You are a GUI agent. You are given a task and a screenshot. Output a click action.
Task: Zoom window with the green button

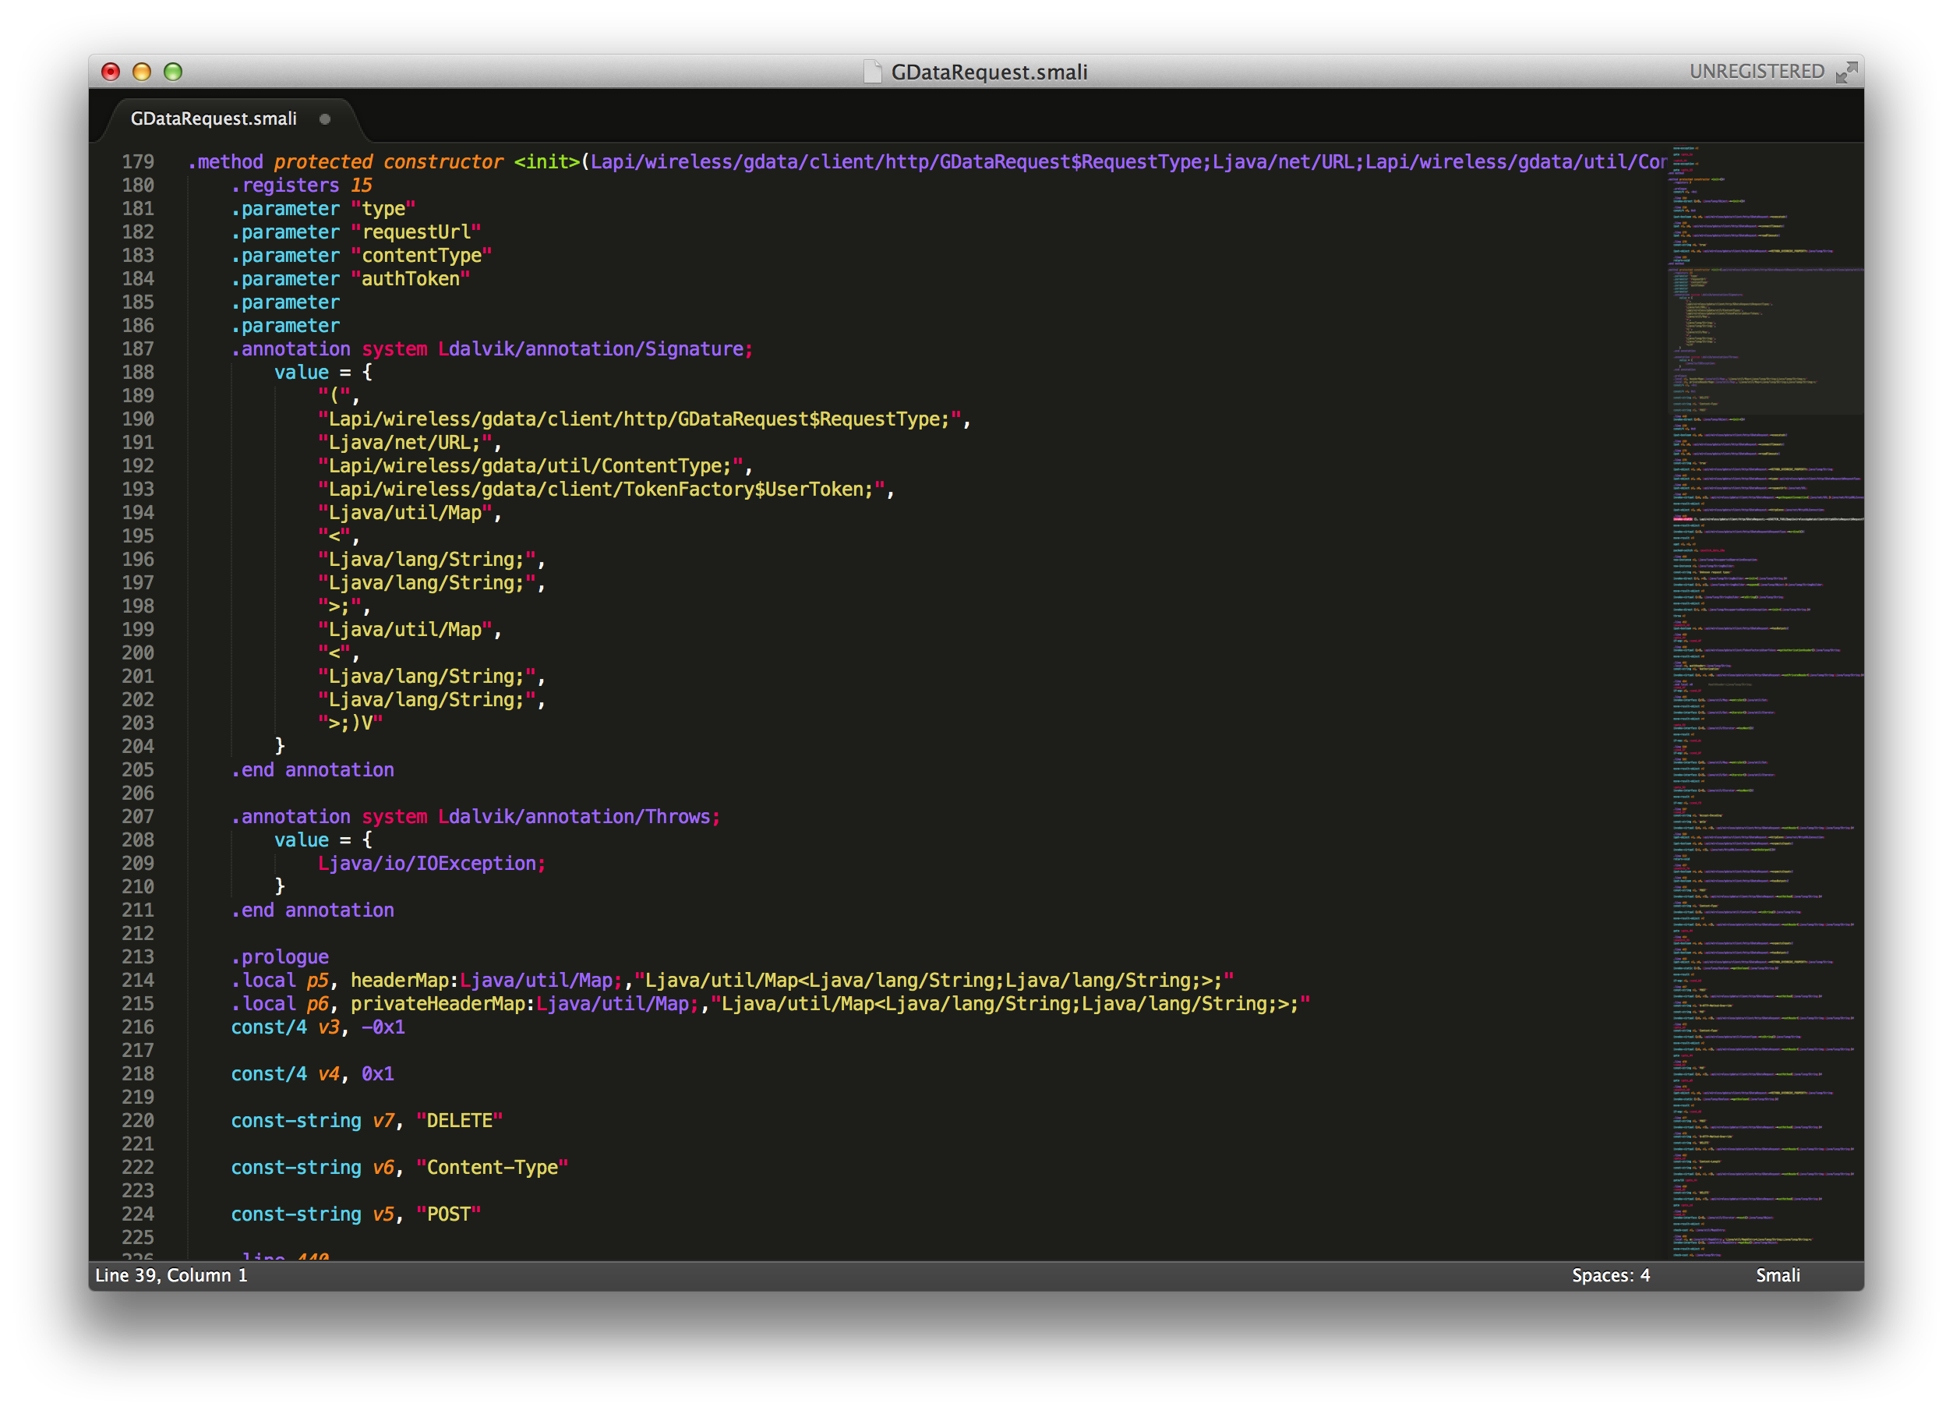pos(173,72)
